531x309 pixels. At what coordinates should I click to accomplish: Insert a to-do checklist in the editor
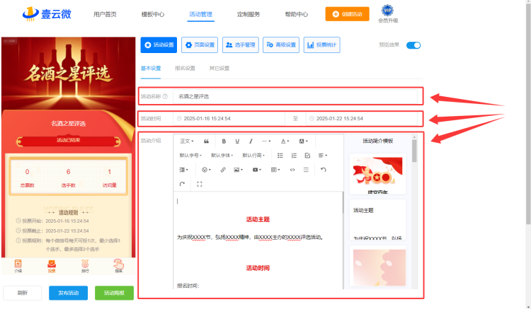pyautogui.click(x=307, y=156)
